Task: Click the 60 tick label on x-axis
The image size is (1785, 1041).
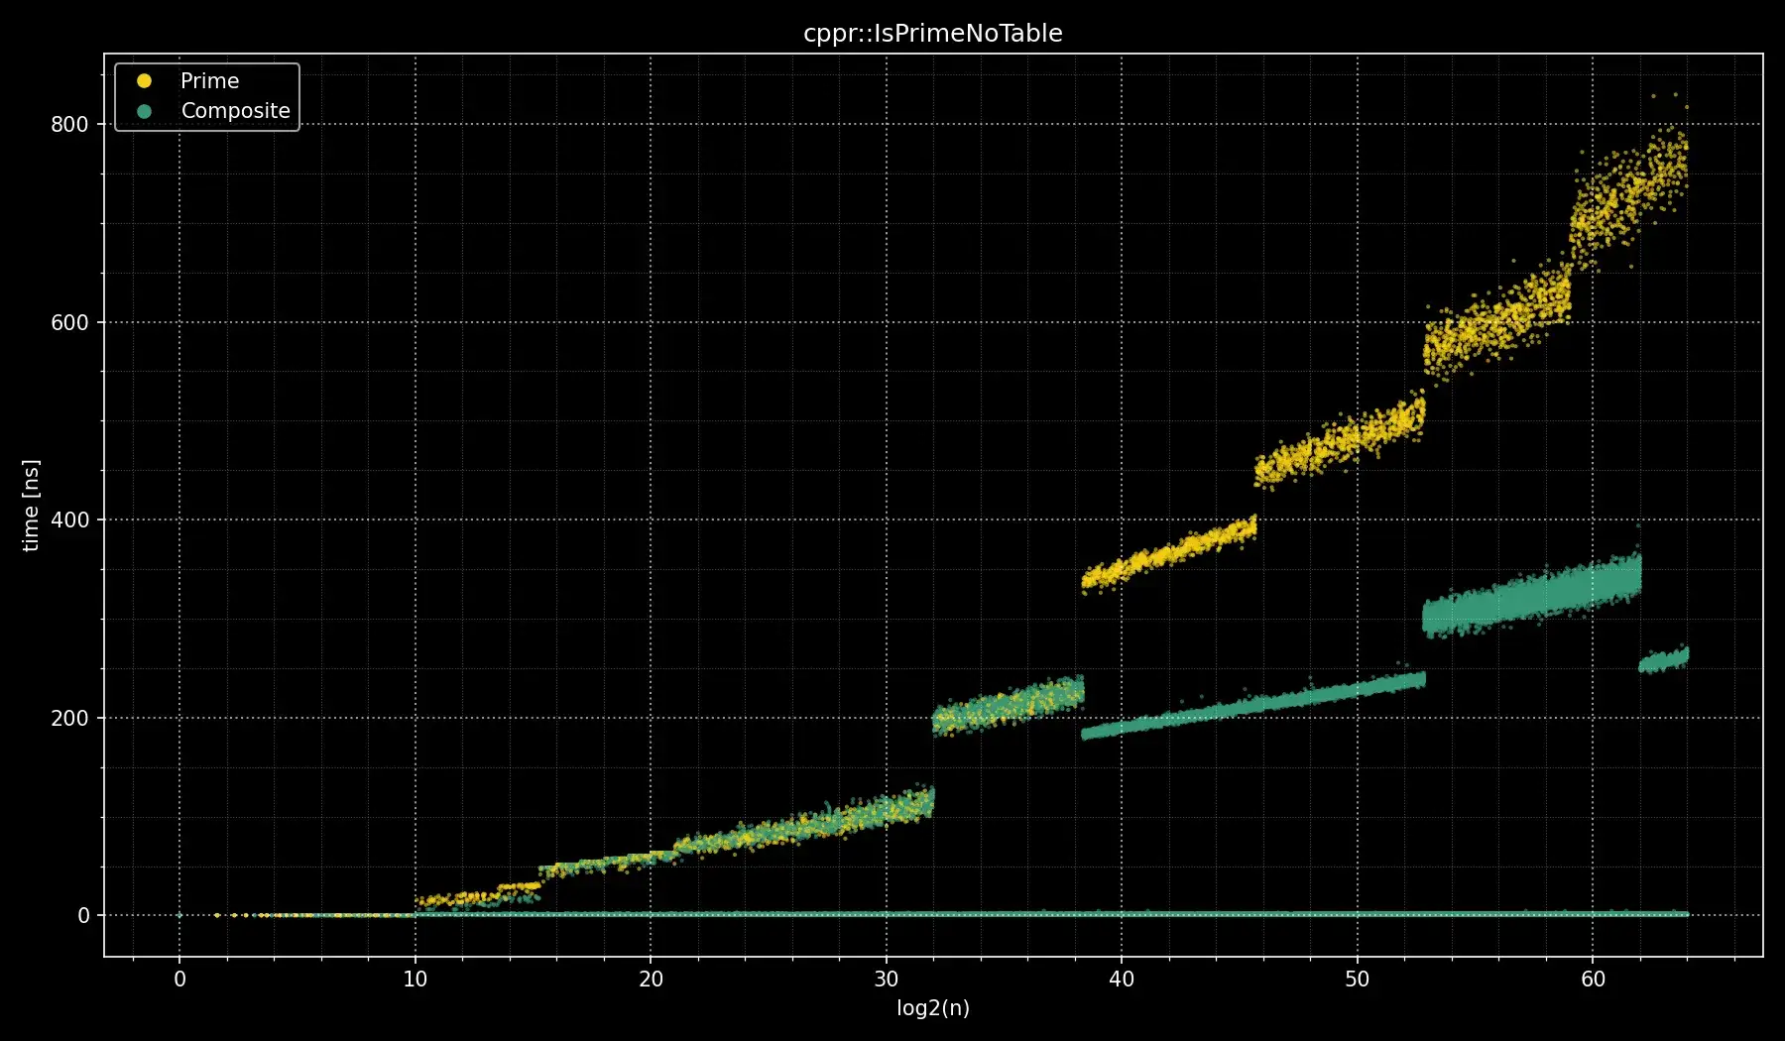Action: (1595, 978)
